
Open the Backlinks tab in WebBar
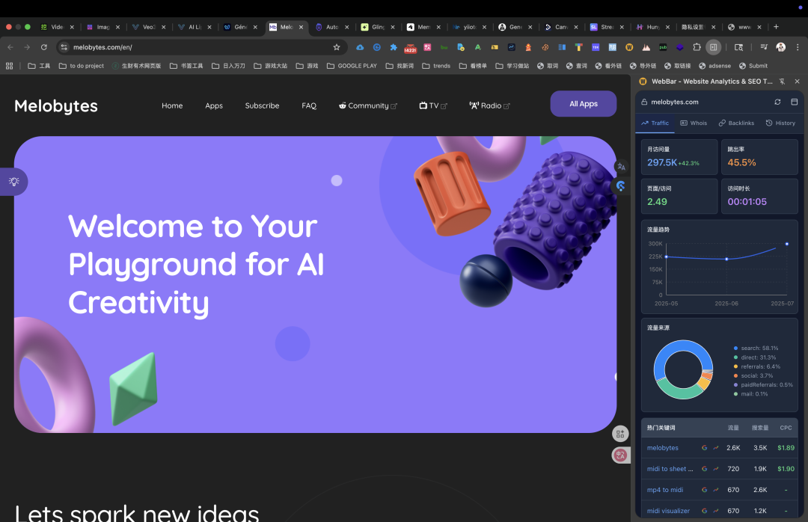736,123
